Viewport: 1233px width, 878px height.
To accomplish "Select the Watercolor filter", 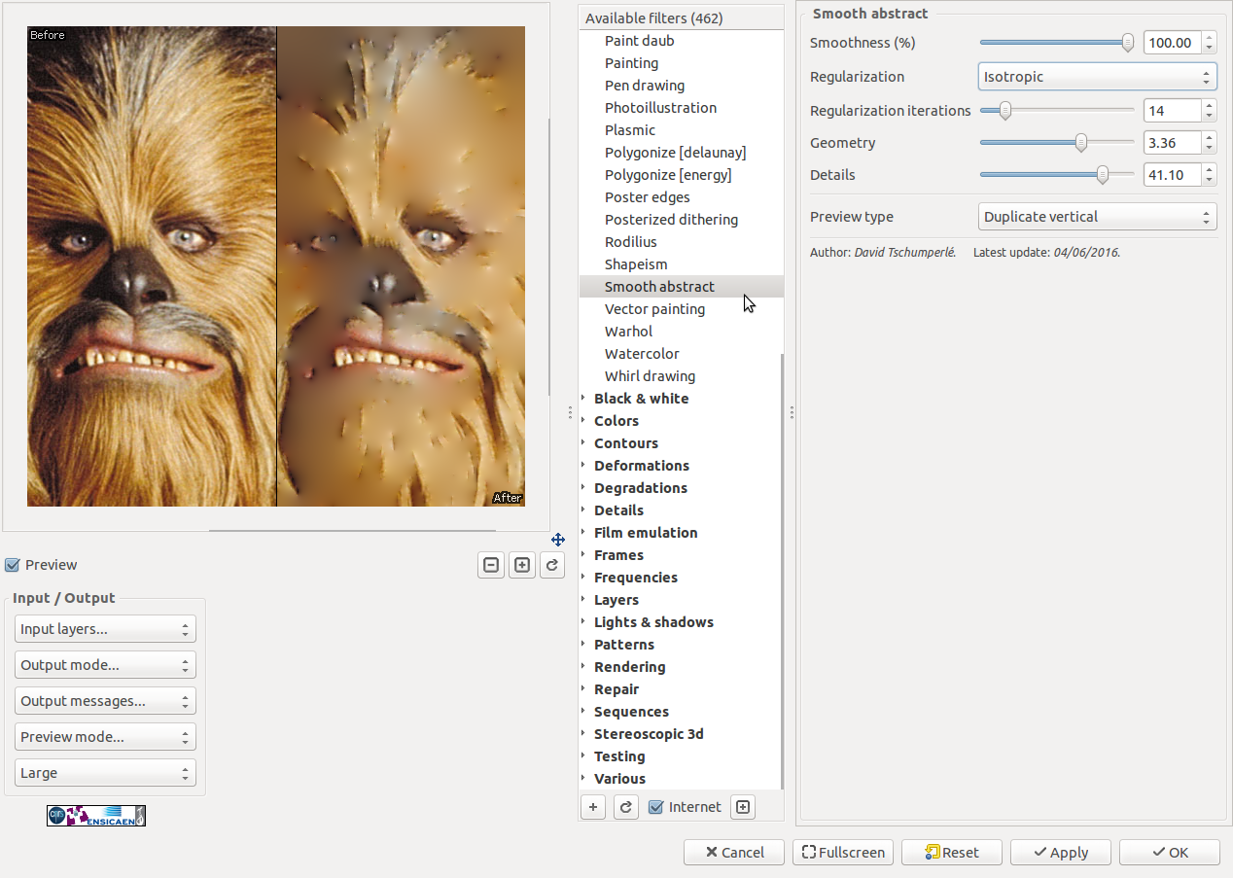I will tap(642, 354).
